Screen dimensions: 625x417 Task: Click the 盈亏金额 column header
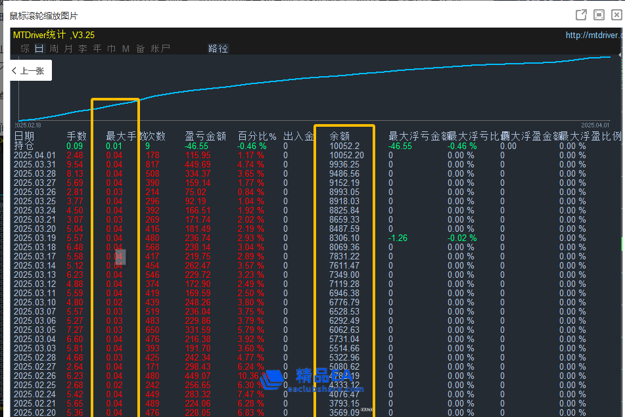click(x=205, y=136)
